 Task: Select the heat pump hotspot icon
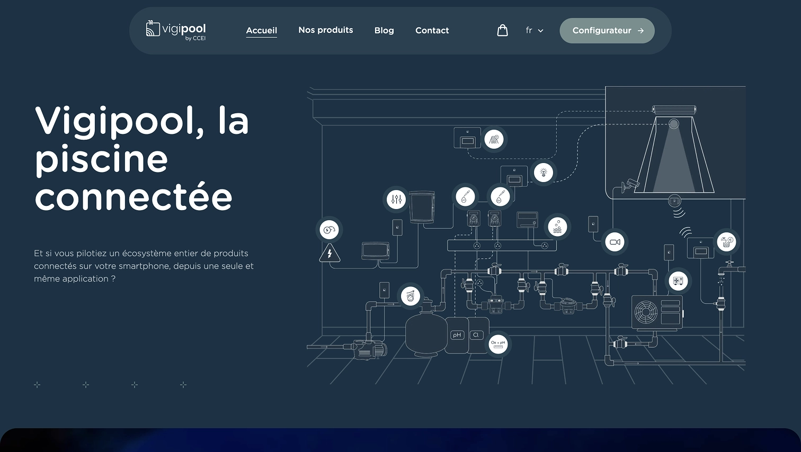678,281
